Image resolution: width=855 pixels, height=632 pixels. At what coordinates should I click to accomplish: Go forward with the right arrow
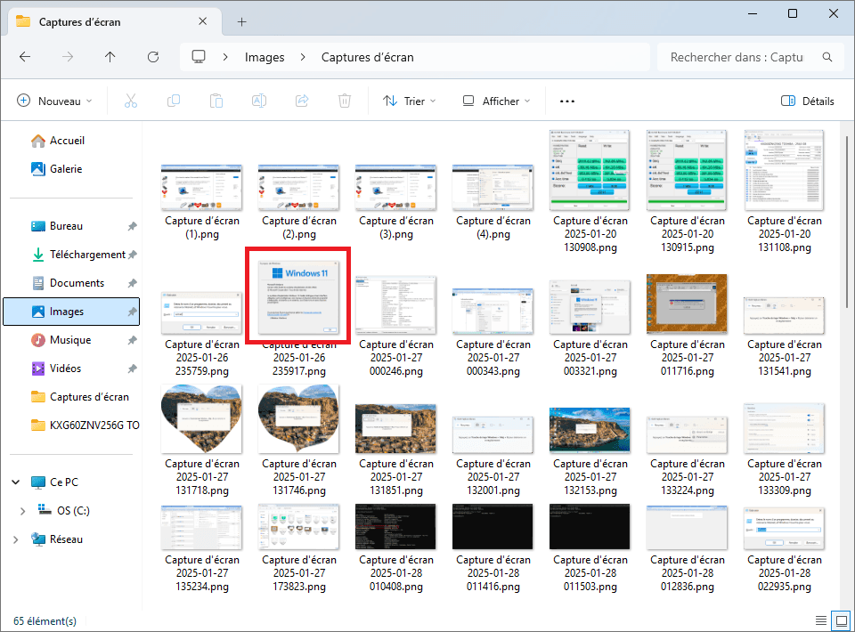click(x=68, y=57)
